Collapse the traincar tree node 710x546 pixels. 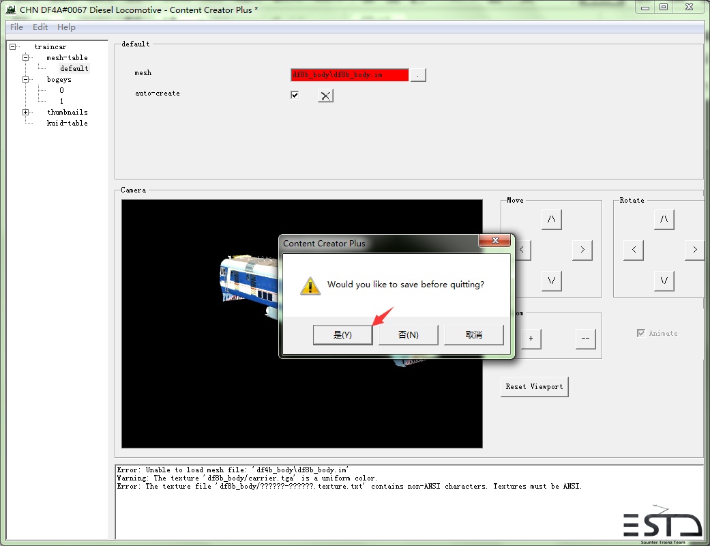13,46
